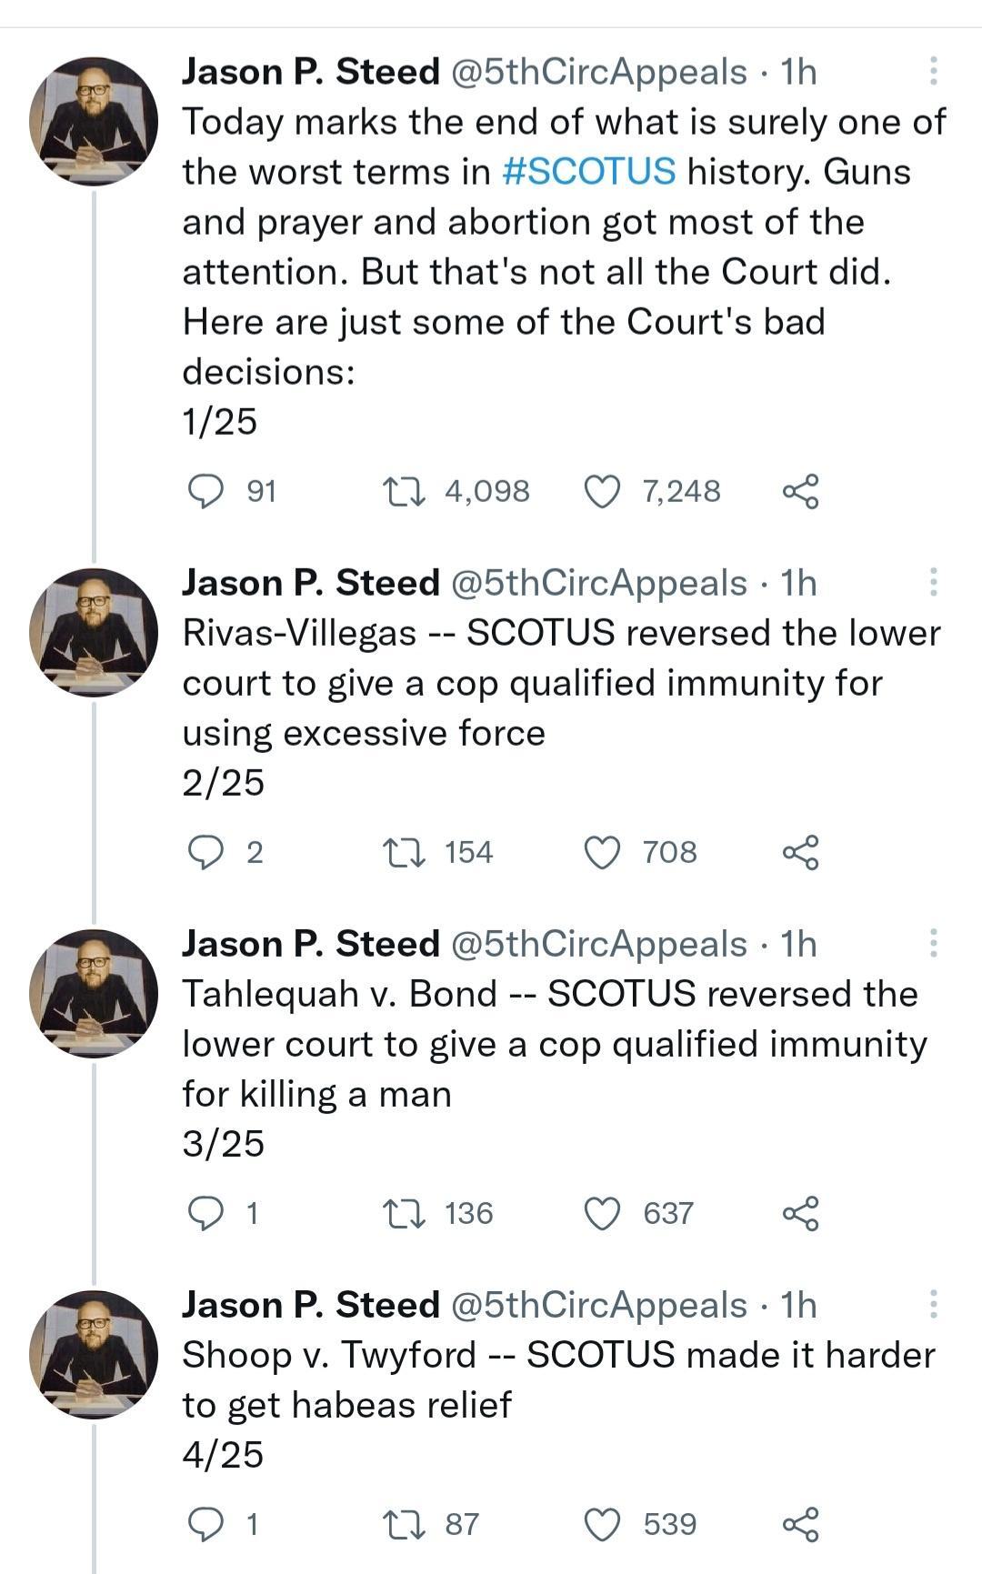The height and width of the screenshot is (1574, 982).
Task: Click the reply icon on the Rivas-Villegas tweet
Action: [x=208, y=851]
